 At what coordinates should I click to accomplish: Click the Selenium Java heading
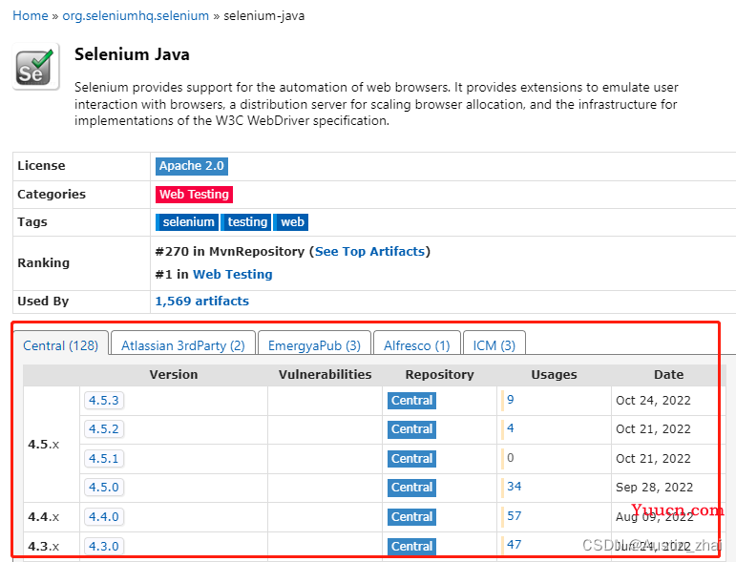click(132, 54)
